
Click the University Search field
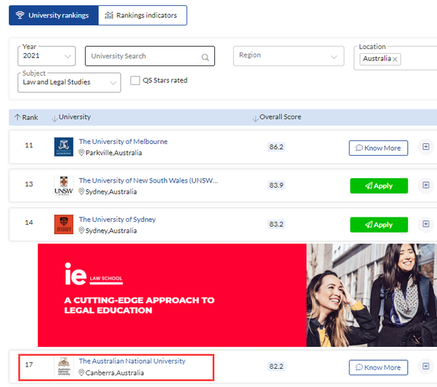click(149, 56)
